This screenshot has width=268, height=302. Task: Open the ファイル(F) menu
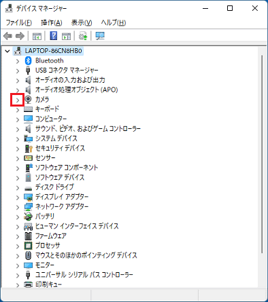pos(19,22)
